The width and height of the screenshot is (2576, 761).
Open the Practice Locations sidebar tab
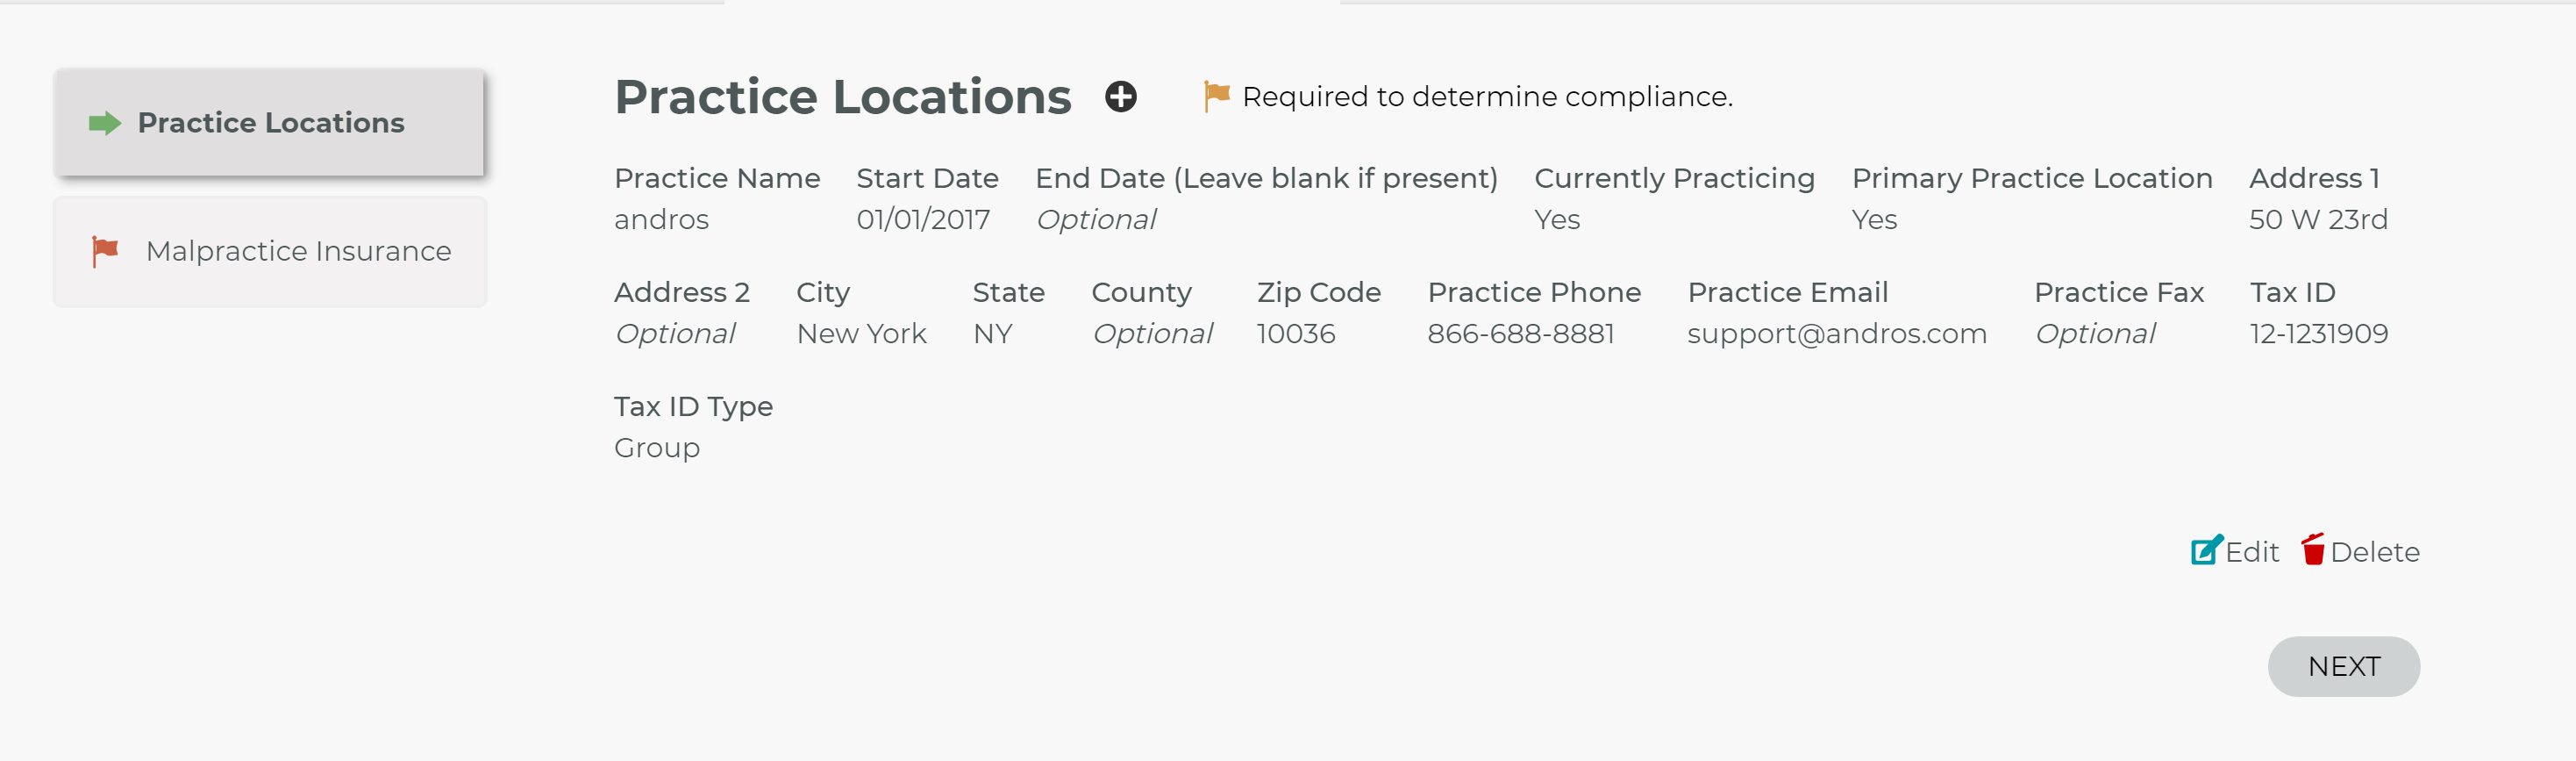point(270,123)
